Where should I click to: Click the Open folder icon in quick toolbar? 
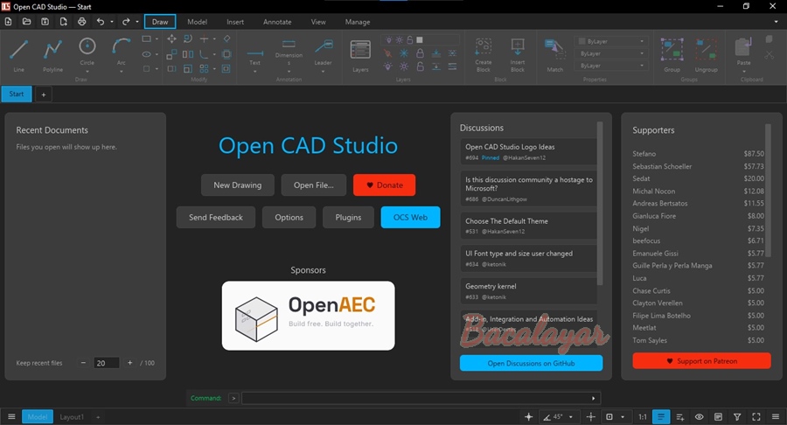click(x=26, y=22)
